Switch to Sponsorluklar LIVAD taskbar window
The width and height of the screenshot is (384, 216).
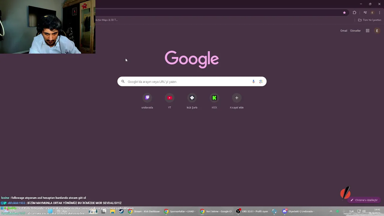180,211
